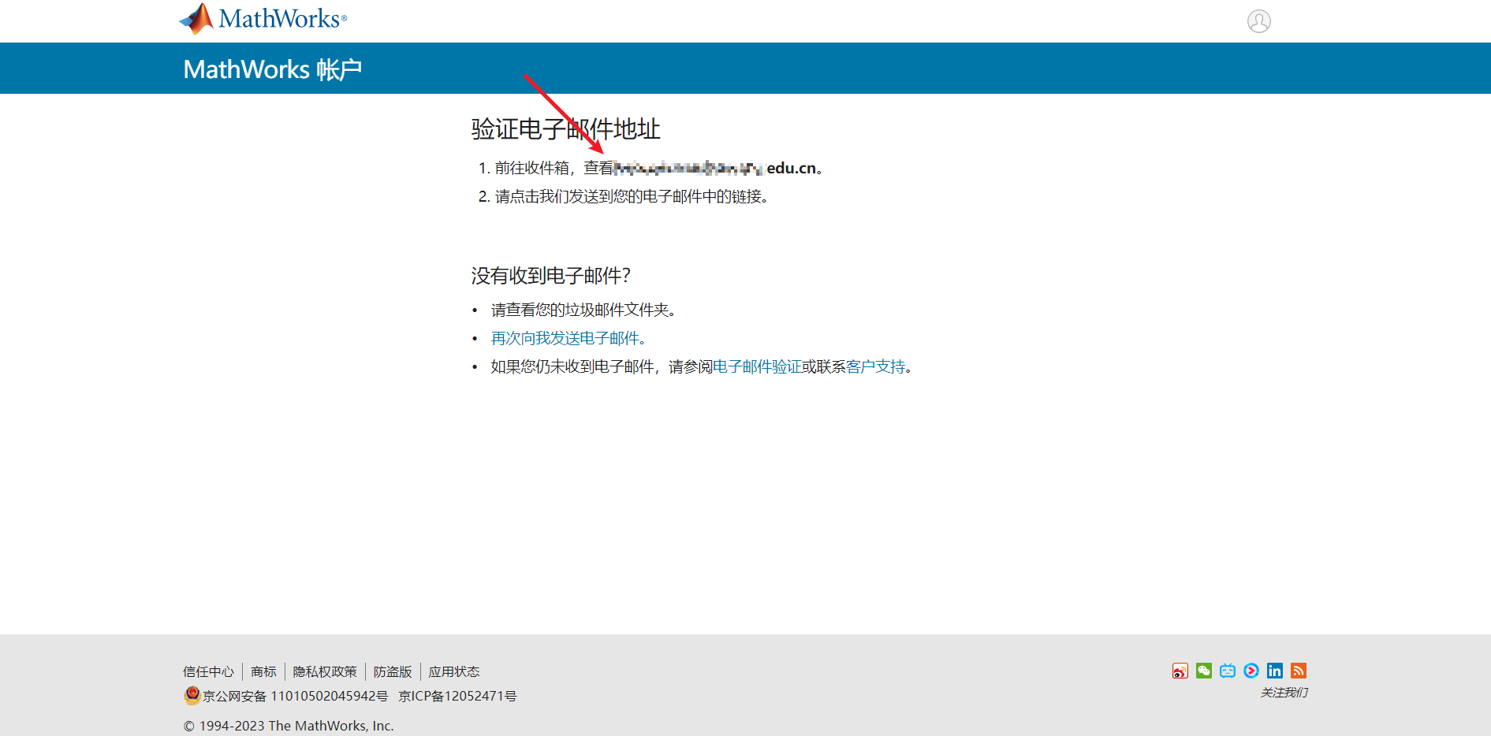Click the MathWorks 帐户 header banner
Viewport: 1491px width, 736px height.
click(273, 69)
